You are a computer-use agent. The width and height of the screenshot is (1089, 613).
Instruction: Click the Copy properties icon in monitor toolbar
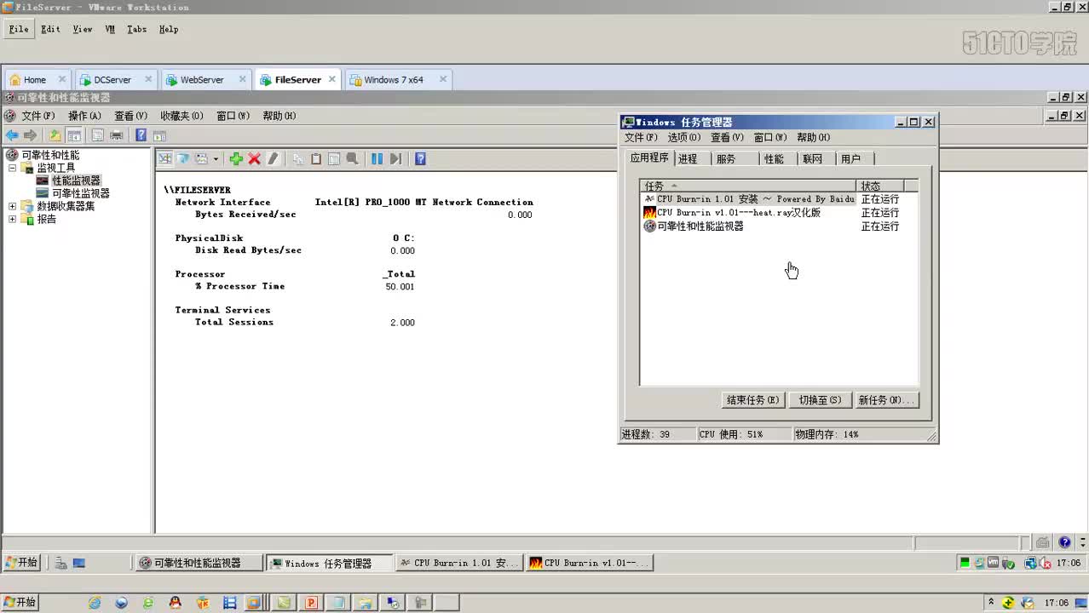298,159
